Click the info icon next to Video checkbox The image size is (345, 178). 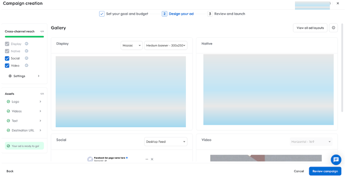click(26, 66)
